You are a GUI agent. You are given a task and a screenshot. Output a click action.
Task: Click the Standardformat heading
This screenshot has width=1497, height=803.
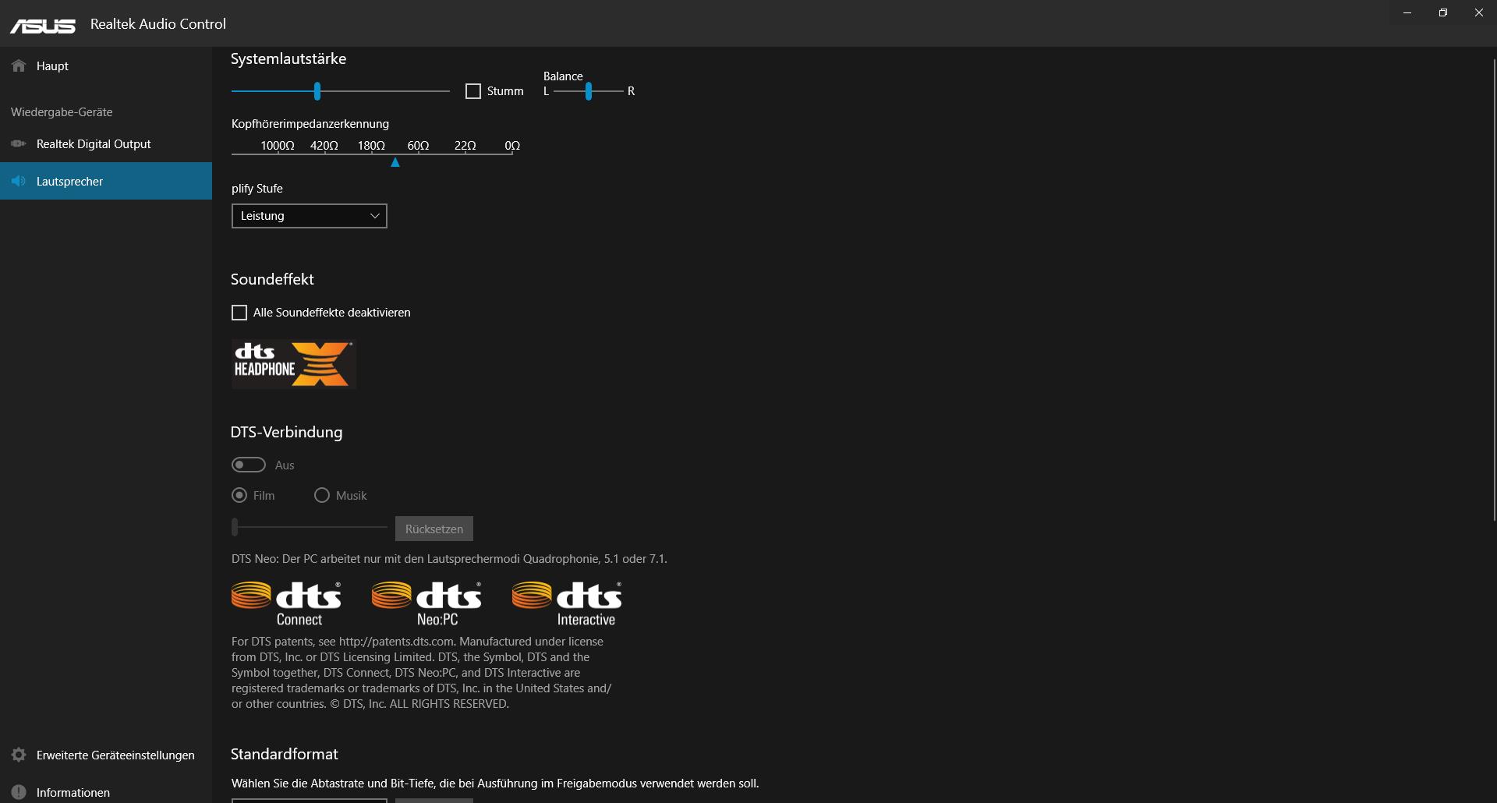click(285, 754)
